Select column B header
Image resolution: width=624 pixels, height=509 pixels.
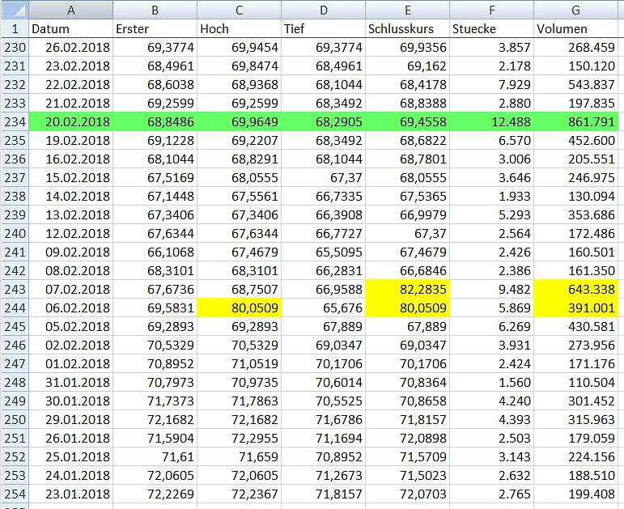[x=155, y=10]
